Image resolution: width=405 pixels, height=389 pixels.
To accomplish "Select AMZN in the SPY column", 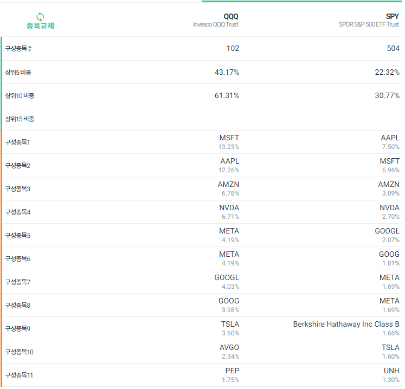I will click(x=389, y=185).
